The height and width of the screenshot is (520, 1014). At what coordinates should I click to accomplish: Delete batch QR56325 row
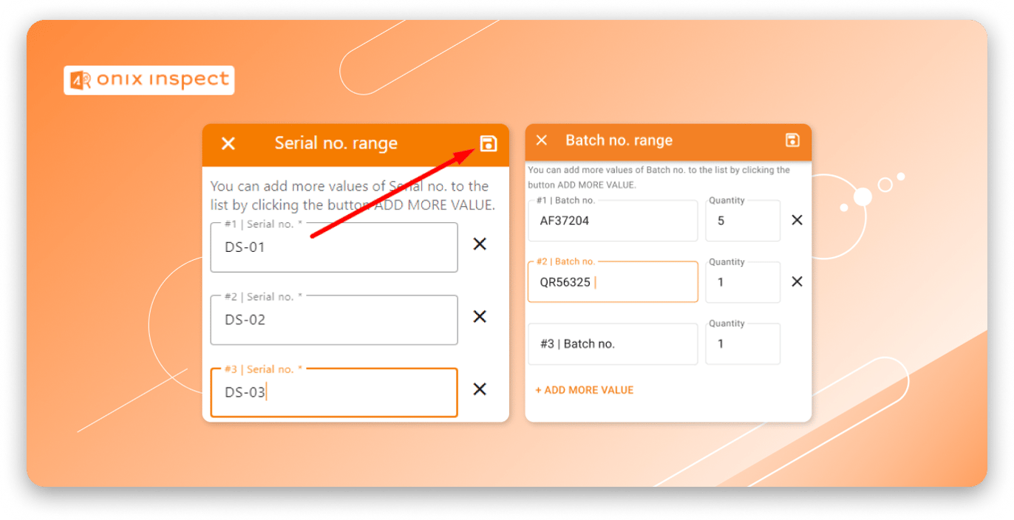tap(797, 281)
